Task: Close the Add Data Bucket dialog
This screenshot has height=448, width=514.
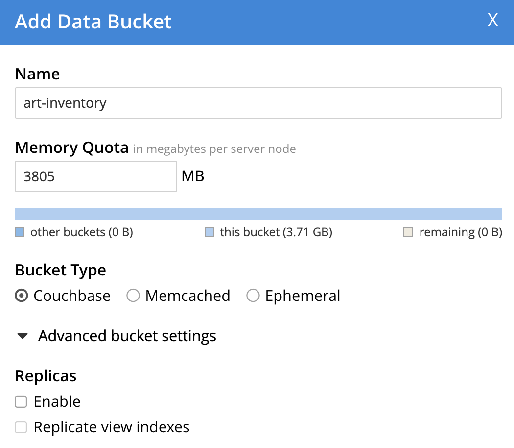Action: [x=492, y=21]
